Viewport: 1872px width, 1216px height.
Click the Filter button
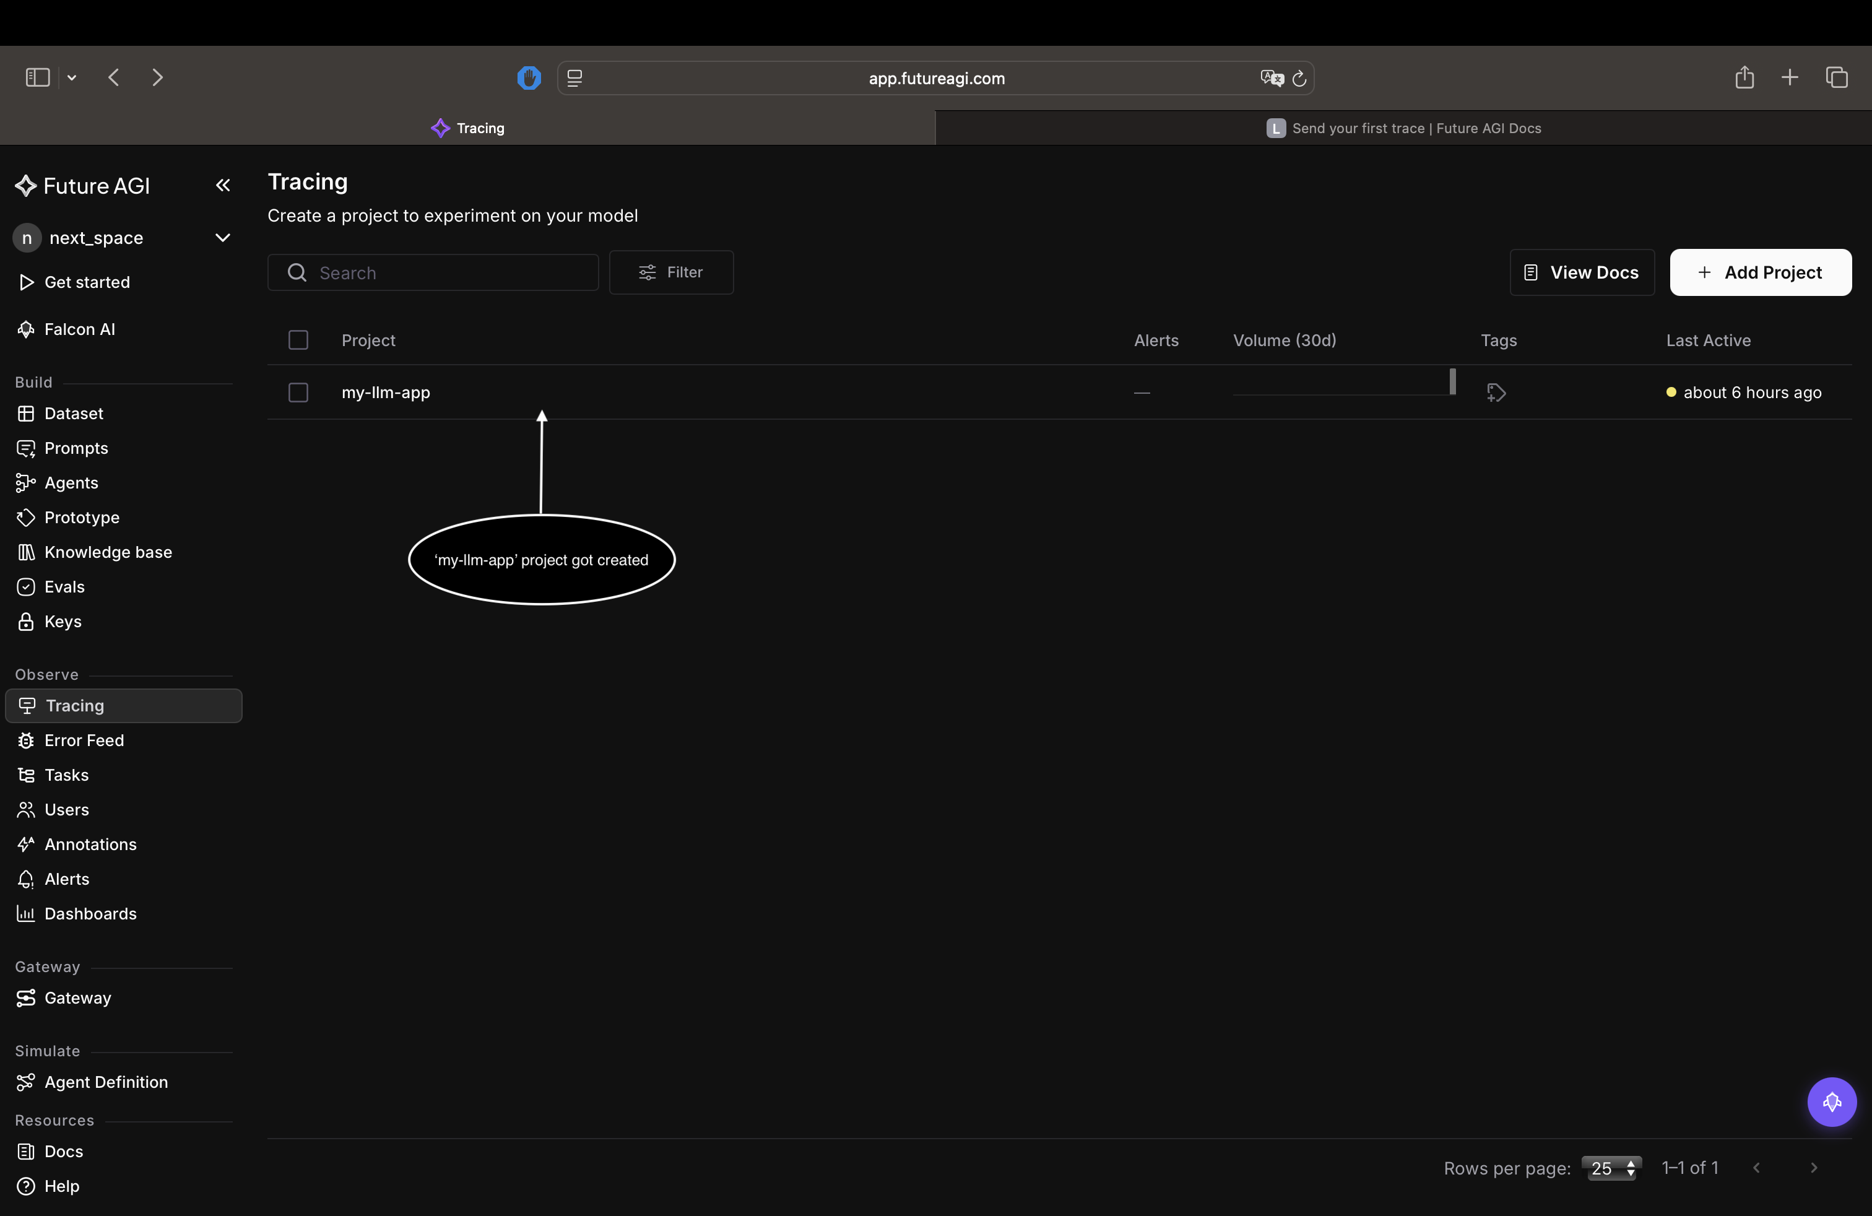point(671,272)
